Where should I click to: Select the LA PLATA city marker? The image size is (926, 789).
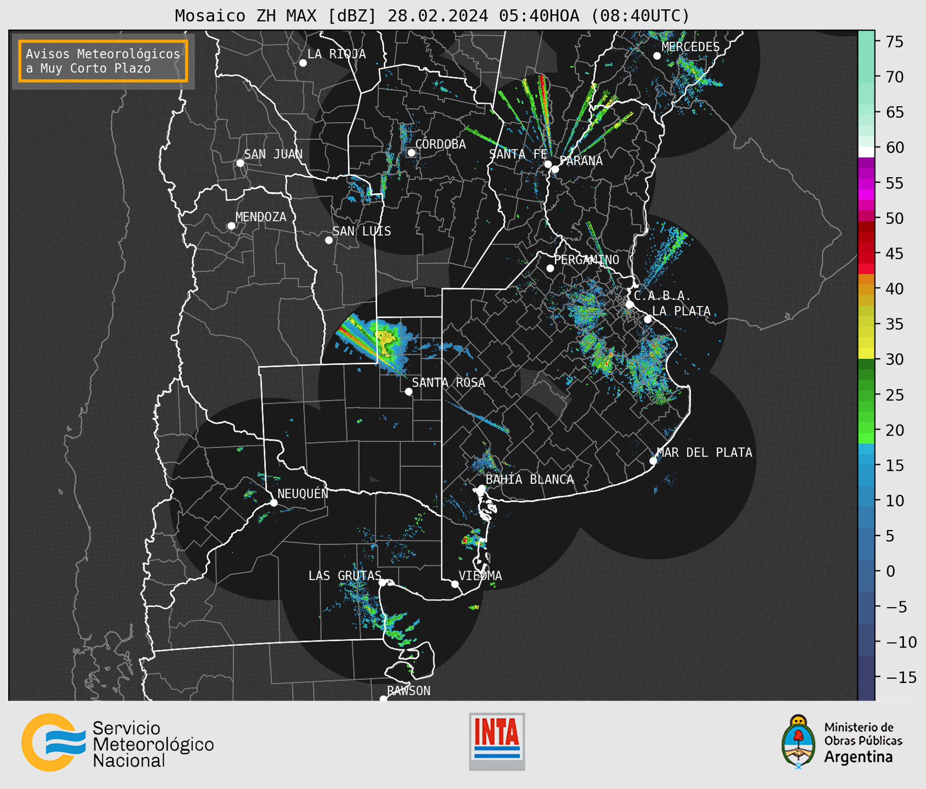pos(648,319)
